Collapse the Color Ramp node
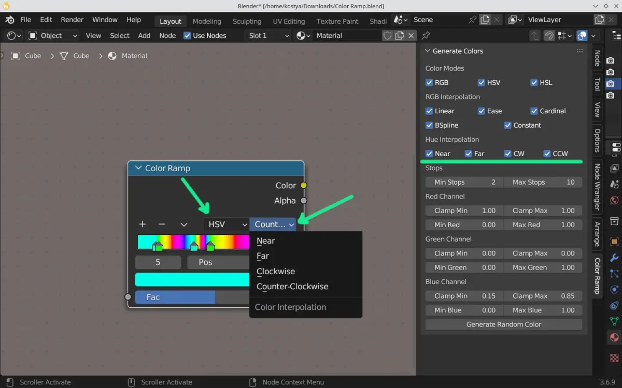The height and width of the screenshot is (388, 622). (x=138, y=168)
